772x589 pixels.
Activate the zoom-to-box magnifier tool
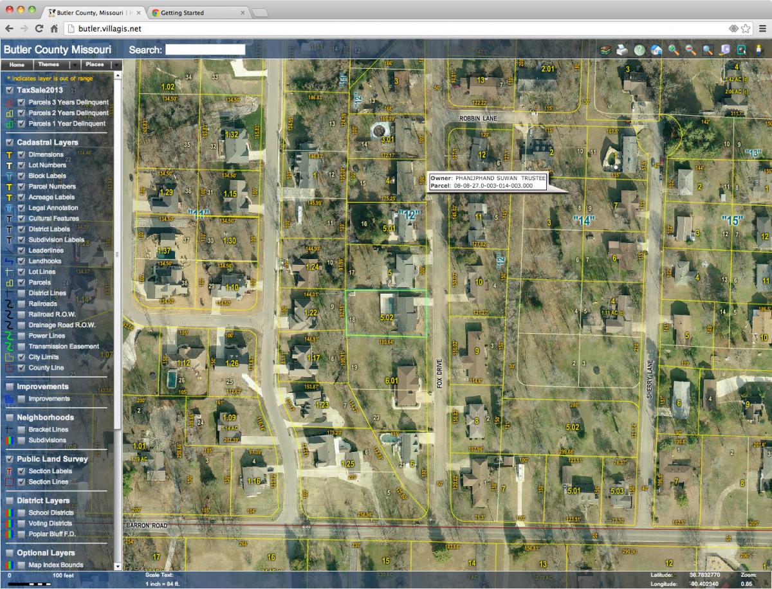click(708, 50)
